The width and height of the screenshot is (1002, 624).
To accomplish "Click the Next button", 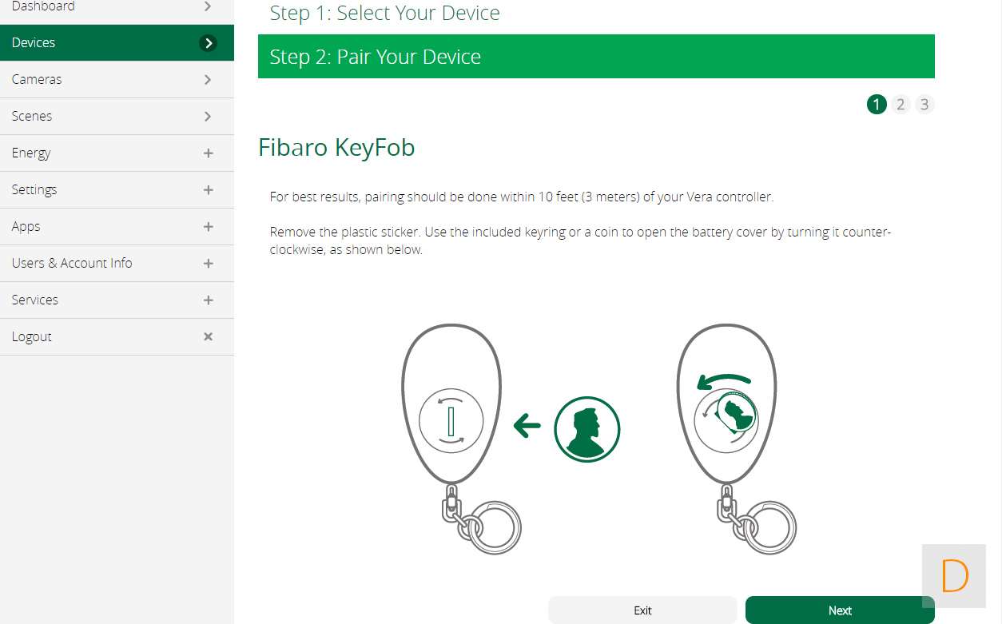I will pos(840,610).
